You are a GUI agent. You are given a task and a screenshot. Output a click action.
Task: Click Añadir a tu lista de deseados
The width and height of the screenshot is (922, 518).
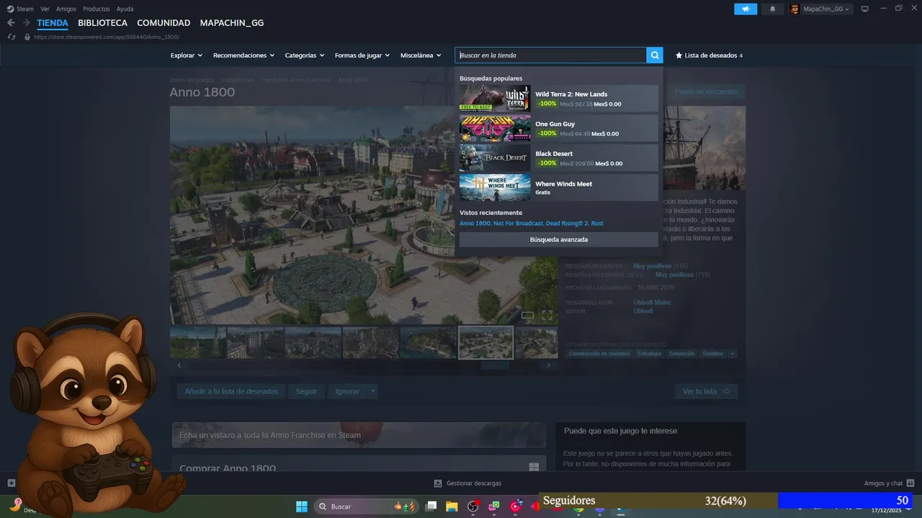tap(231, 391)
